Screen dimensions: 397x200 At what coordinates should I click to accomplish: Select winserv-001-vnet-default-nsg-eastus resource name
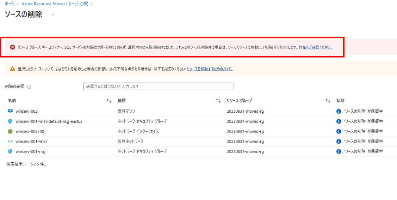tap(49, 121)
